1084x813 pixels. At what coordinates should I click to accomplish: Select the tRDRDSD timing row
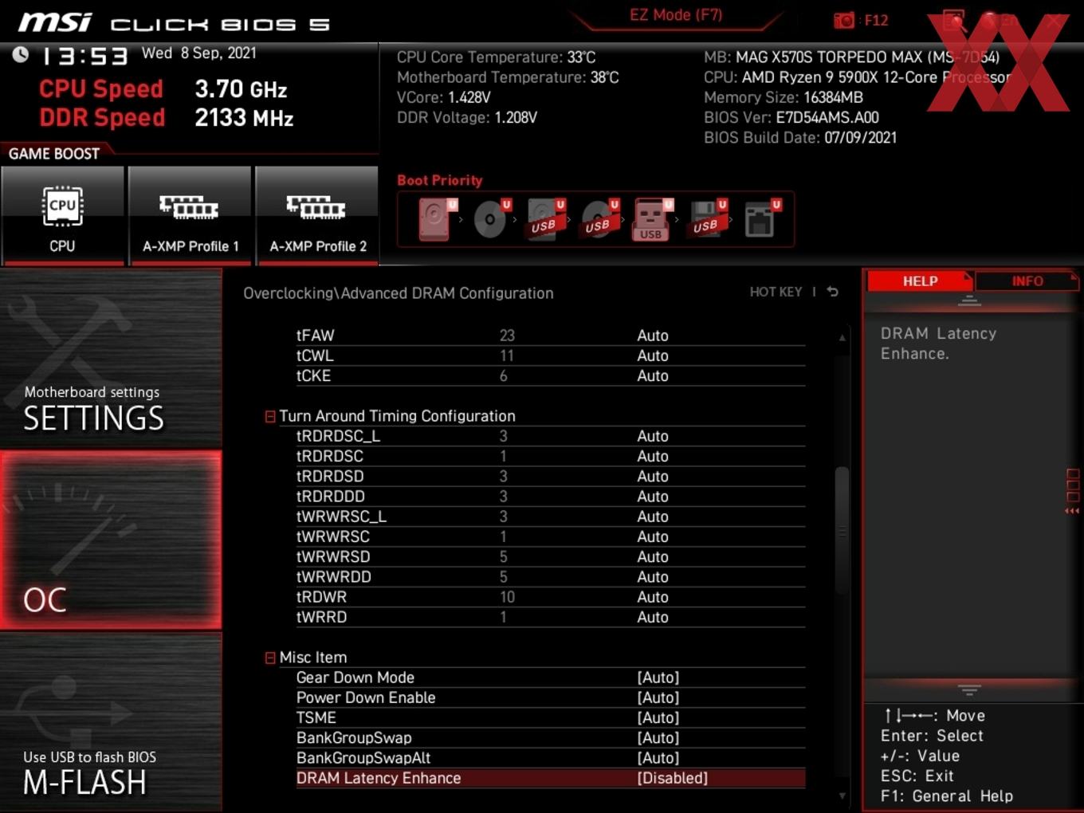tap(550, 476)
